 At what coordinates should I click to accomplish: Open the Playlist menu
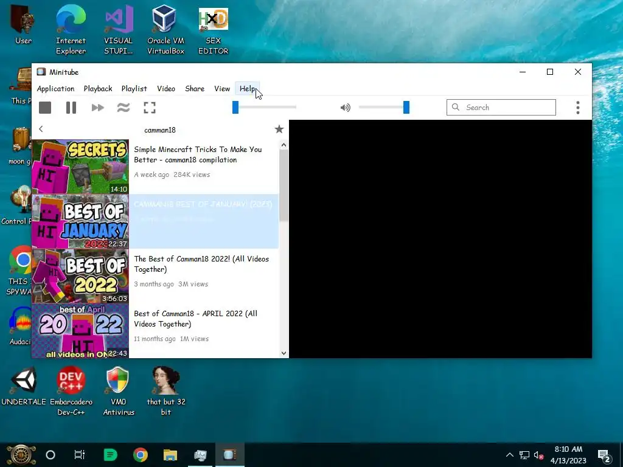(x=134, y=89)
